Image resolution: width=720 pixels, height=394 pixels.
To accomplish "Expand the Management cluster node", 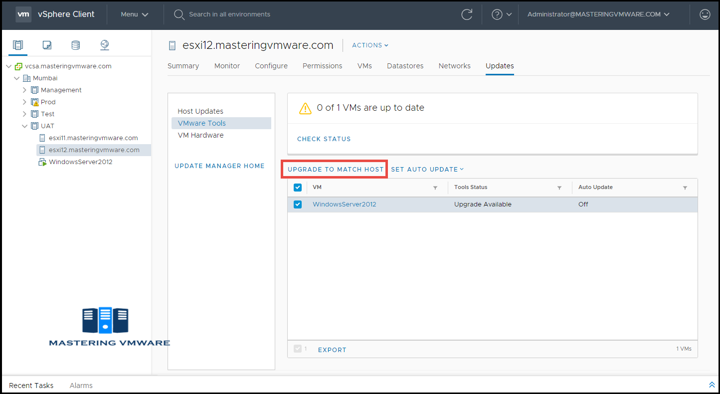I will [x=25, y=90].
